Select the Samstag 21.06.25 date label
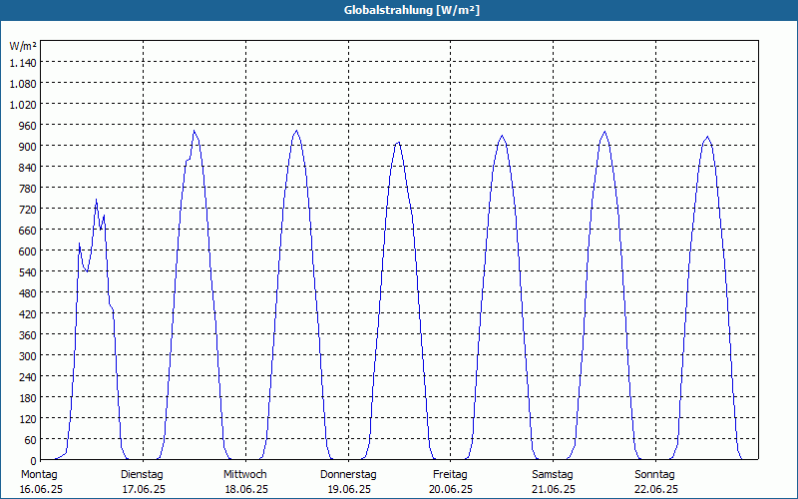The width and height of the screenshot is (798, 499). pos(554,482)
